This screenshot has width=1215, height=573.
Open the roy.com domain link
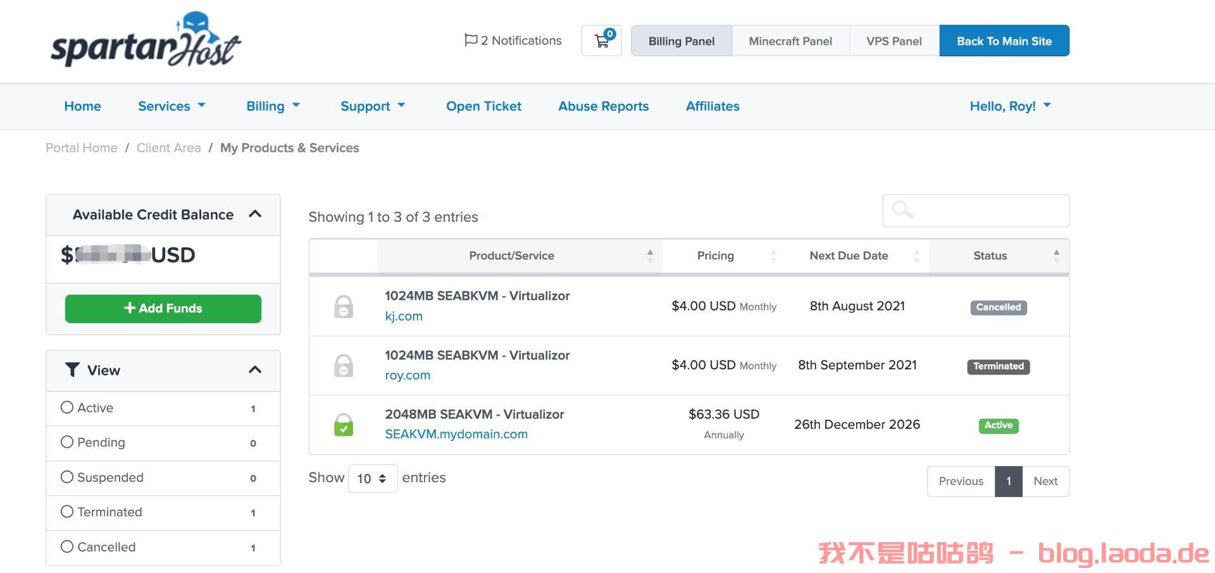(x=408, y=375)
